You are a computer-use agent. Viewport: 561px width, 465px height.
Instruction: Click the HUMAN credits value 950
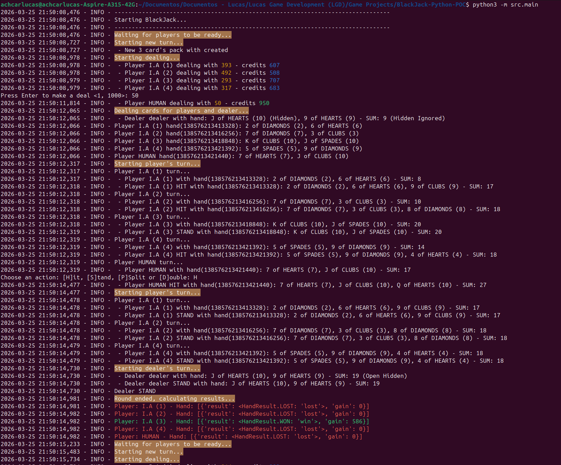pos(264,103)
